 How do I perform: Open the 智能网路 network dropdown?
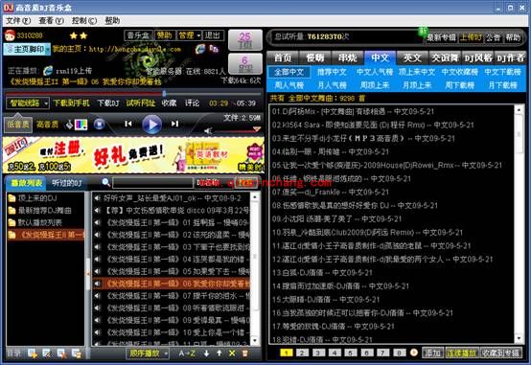pos(28,103)
